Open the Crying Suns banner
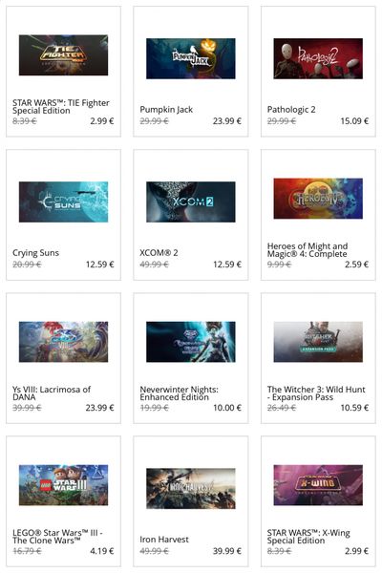The height and width of the screenshot is (573, 382). click(63, 202)
